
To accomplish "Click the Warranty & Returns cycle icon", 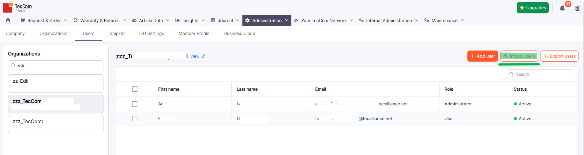I will pos(76,20).
